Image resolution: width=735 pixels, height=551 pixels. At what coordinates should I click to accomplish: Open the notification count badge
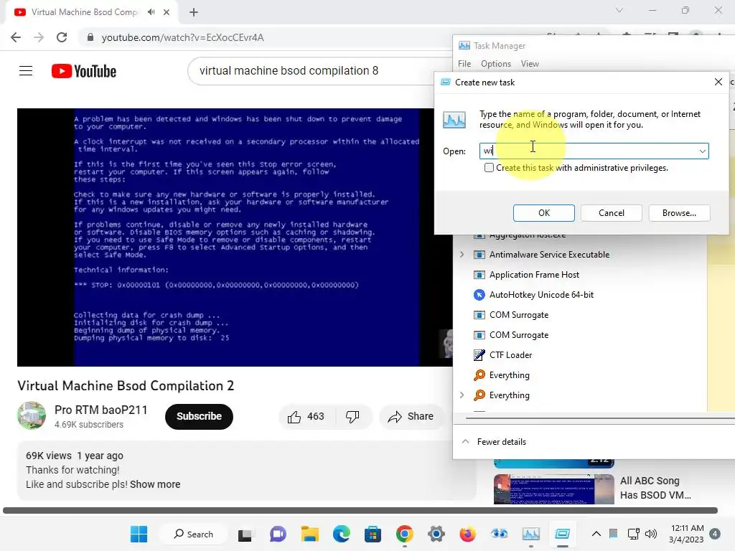(715, 534)
